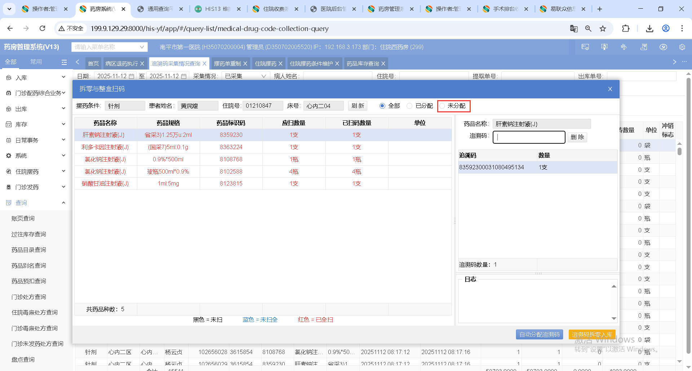Expand the 库存 sidebar menu chevron
Viewport: 692px width, 371px height.
[63, 124]
